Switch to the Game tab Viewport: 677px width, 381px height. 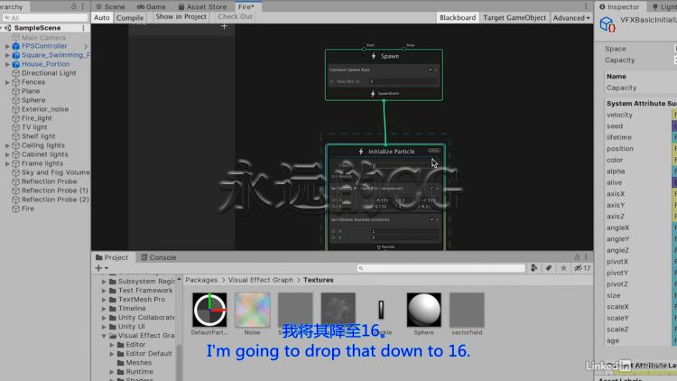point(152,6)
